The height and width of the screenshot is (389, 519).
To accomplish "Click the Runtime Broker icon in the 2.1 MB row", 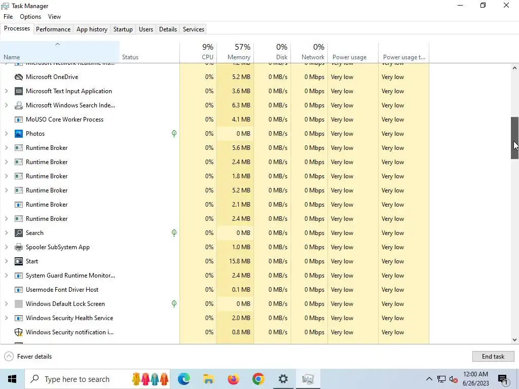I will tap(19, 205).
